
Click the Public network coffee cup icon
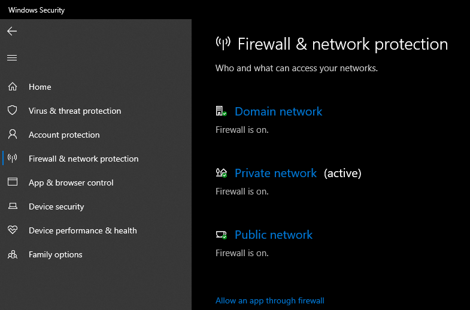[221, 235]
